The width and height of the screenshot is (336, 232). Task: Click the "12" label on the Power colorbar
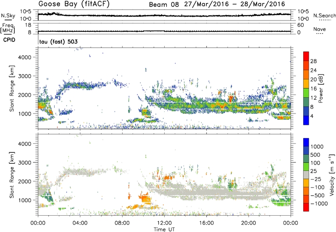pyautogui.click(x=313, y=98)
